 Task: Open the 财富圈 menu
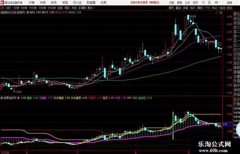point(91,3)
